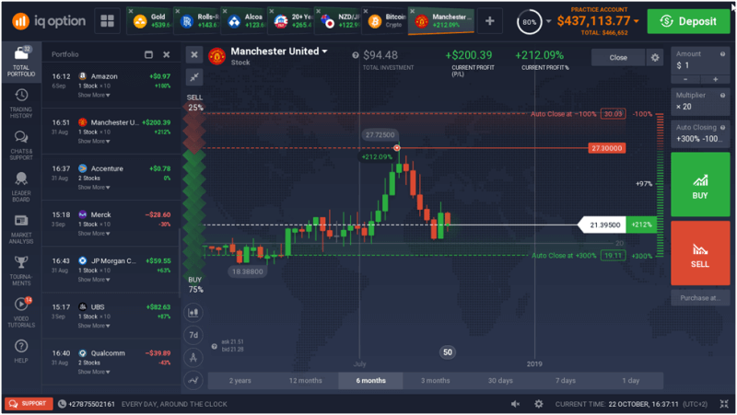Switch to the Gold asset tab
737x415 pixels.
point(149,21)
